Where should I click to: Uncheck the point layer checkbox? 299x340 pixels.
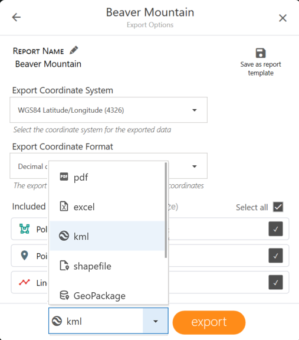[x=275, y=256]
